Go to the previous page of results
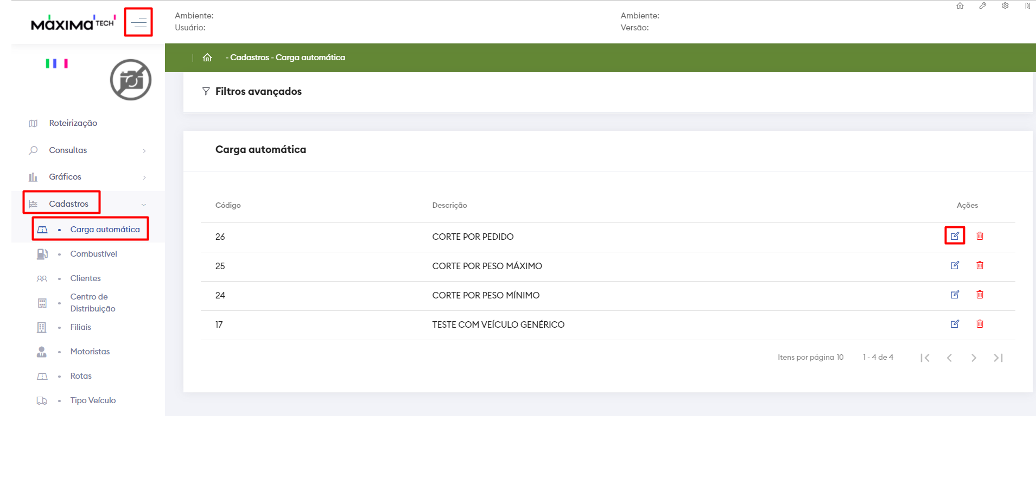 (x=950, y=358)
